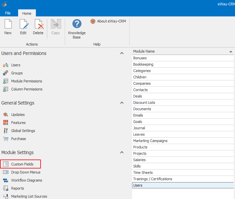Open the Drop Down Menus link
The width and height of the screenshot is (235, 199).
click(26, 172)
